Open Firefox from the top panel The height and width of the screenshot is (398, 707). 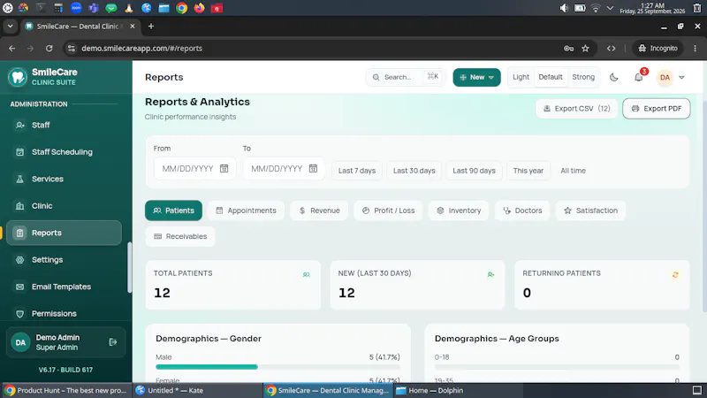(x=200, y=8)
